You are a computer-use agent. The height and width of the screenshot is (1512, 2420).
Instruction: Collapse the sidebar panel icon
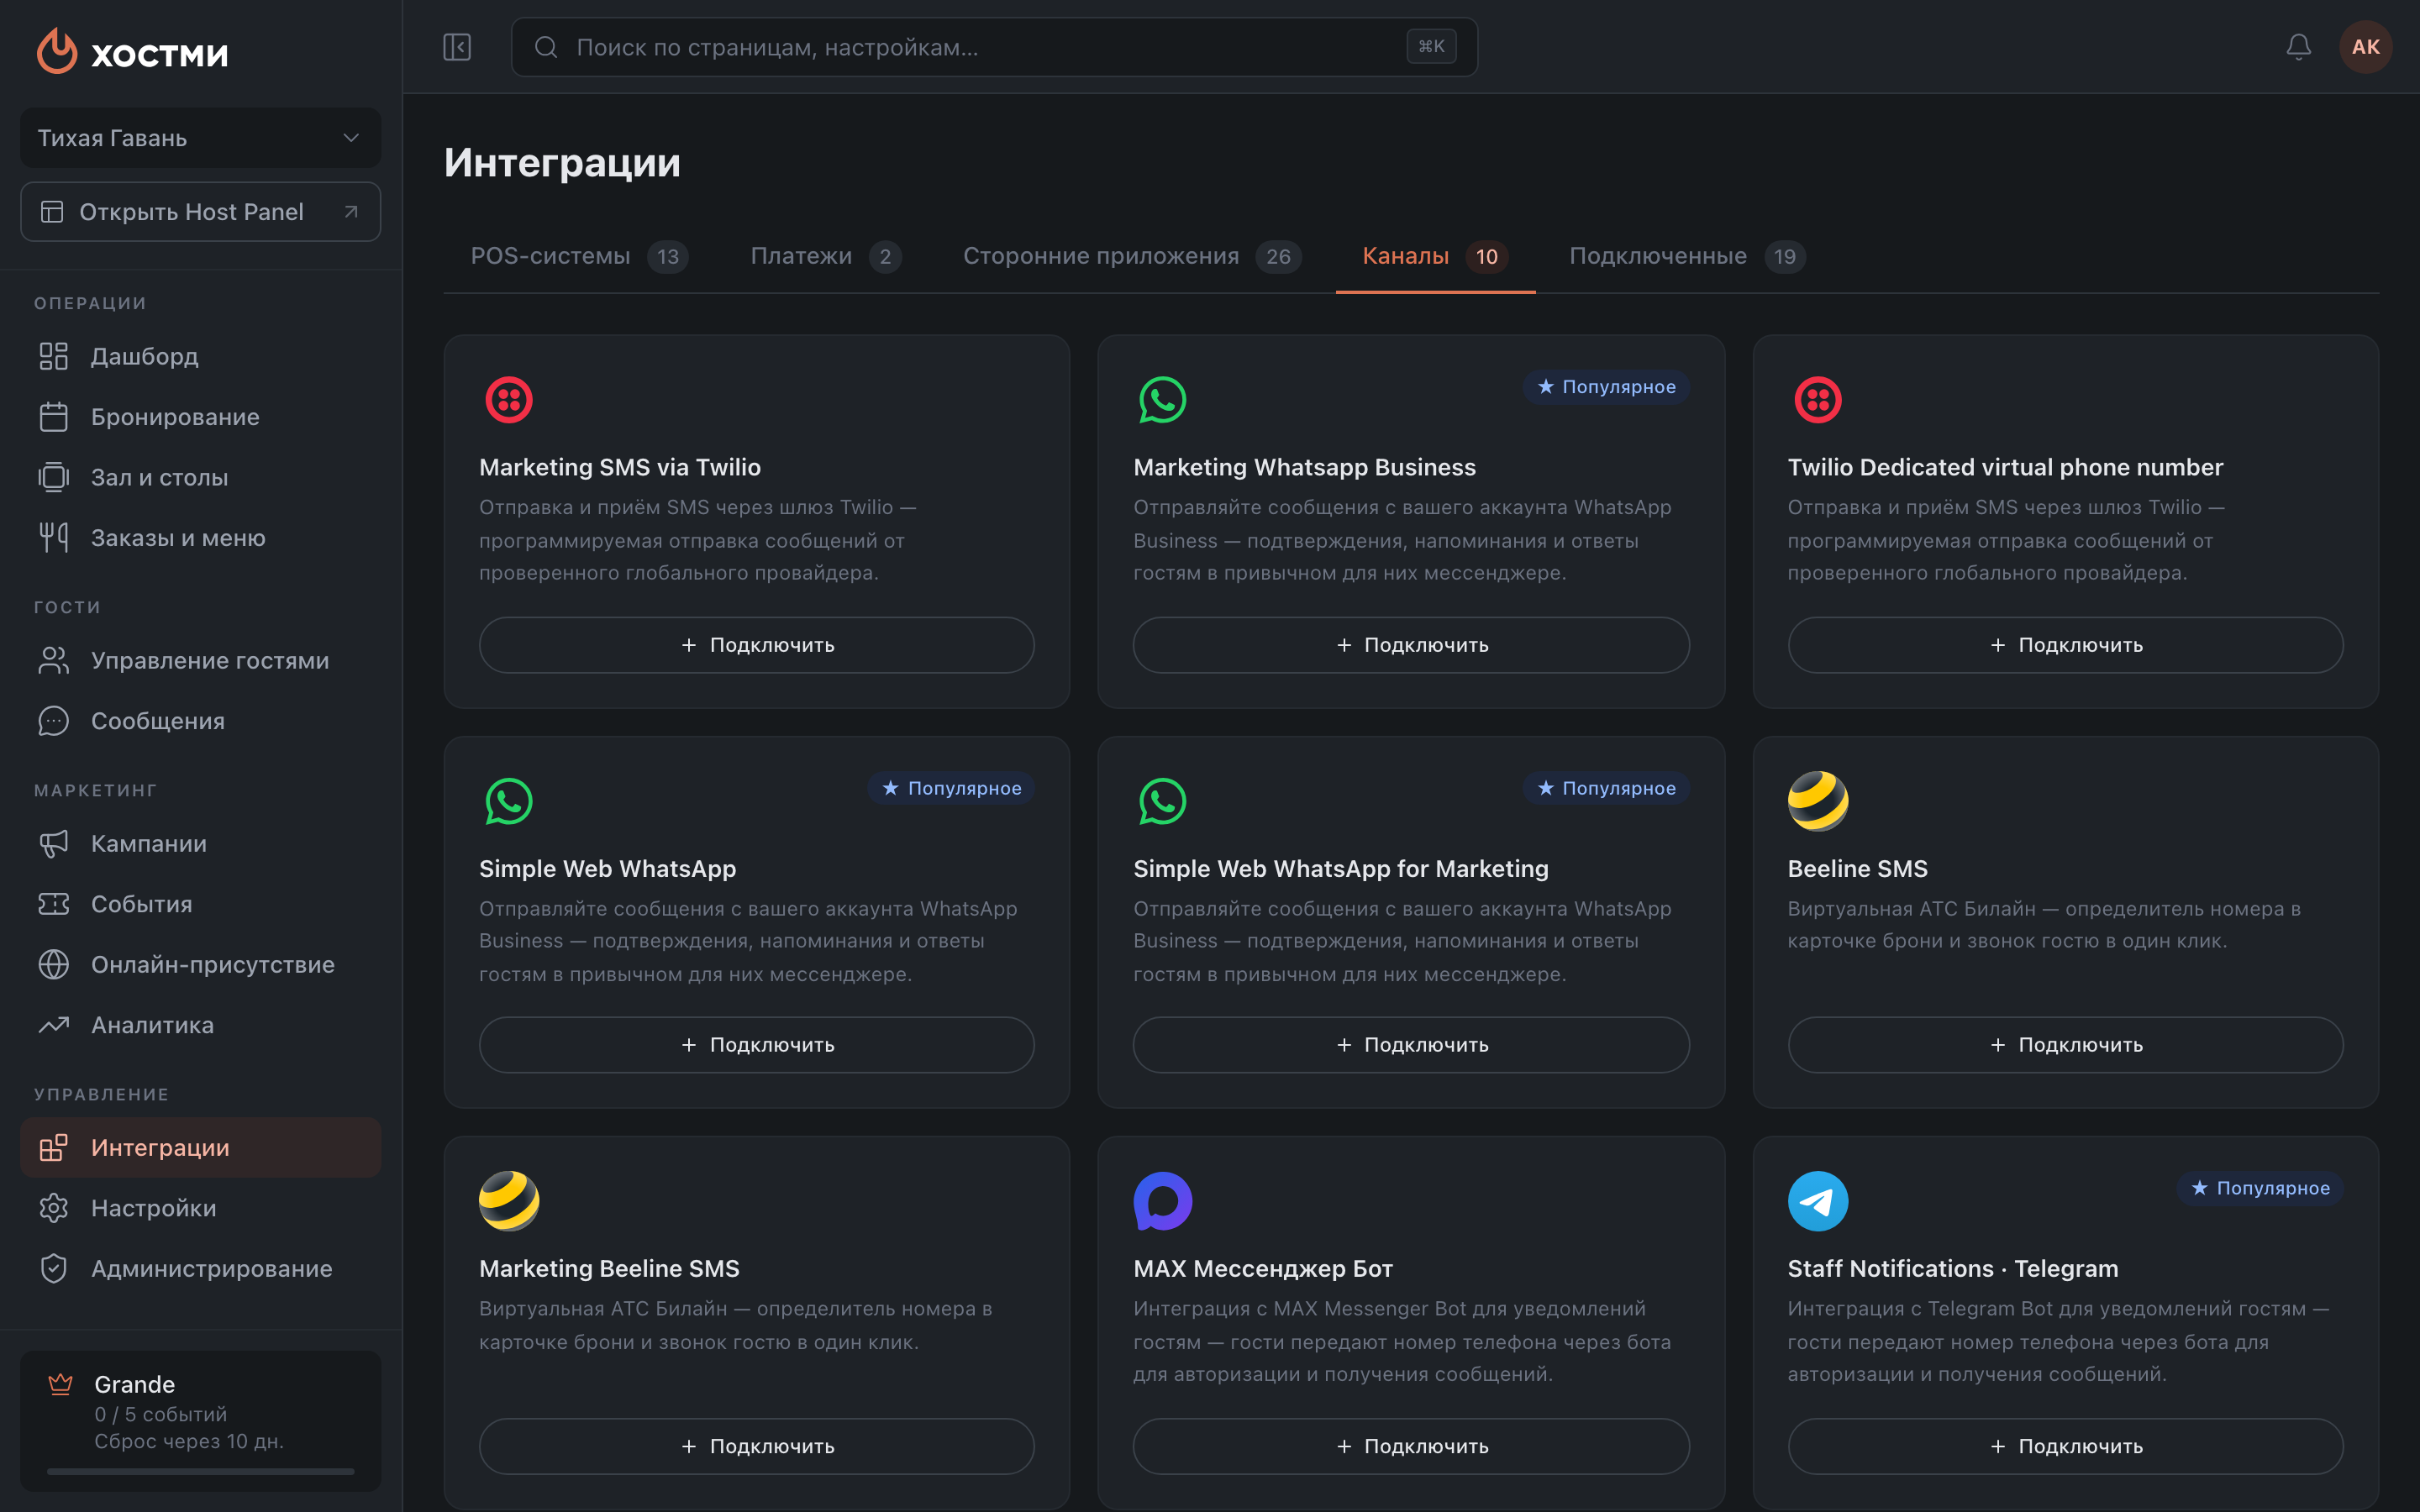point(457,47)
